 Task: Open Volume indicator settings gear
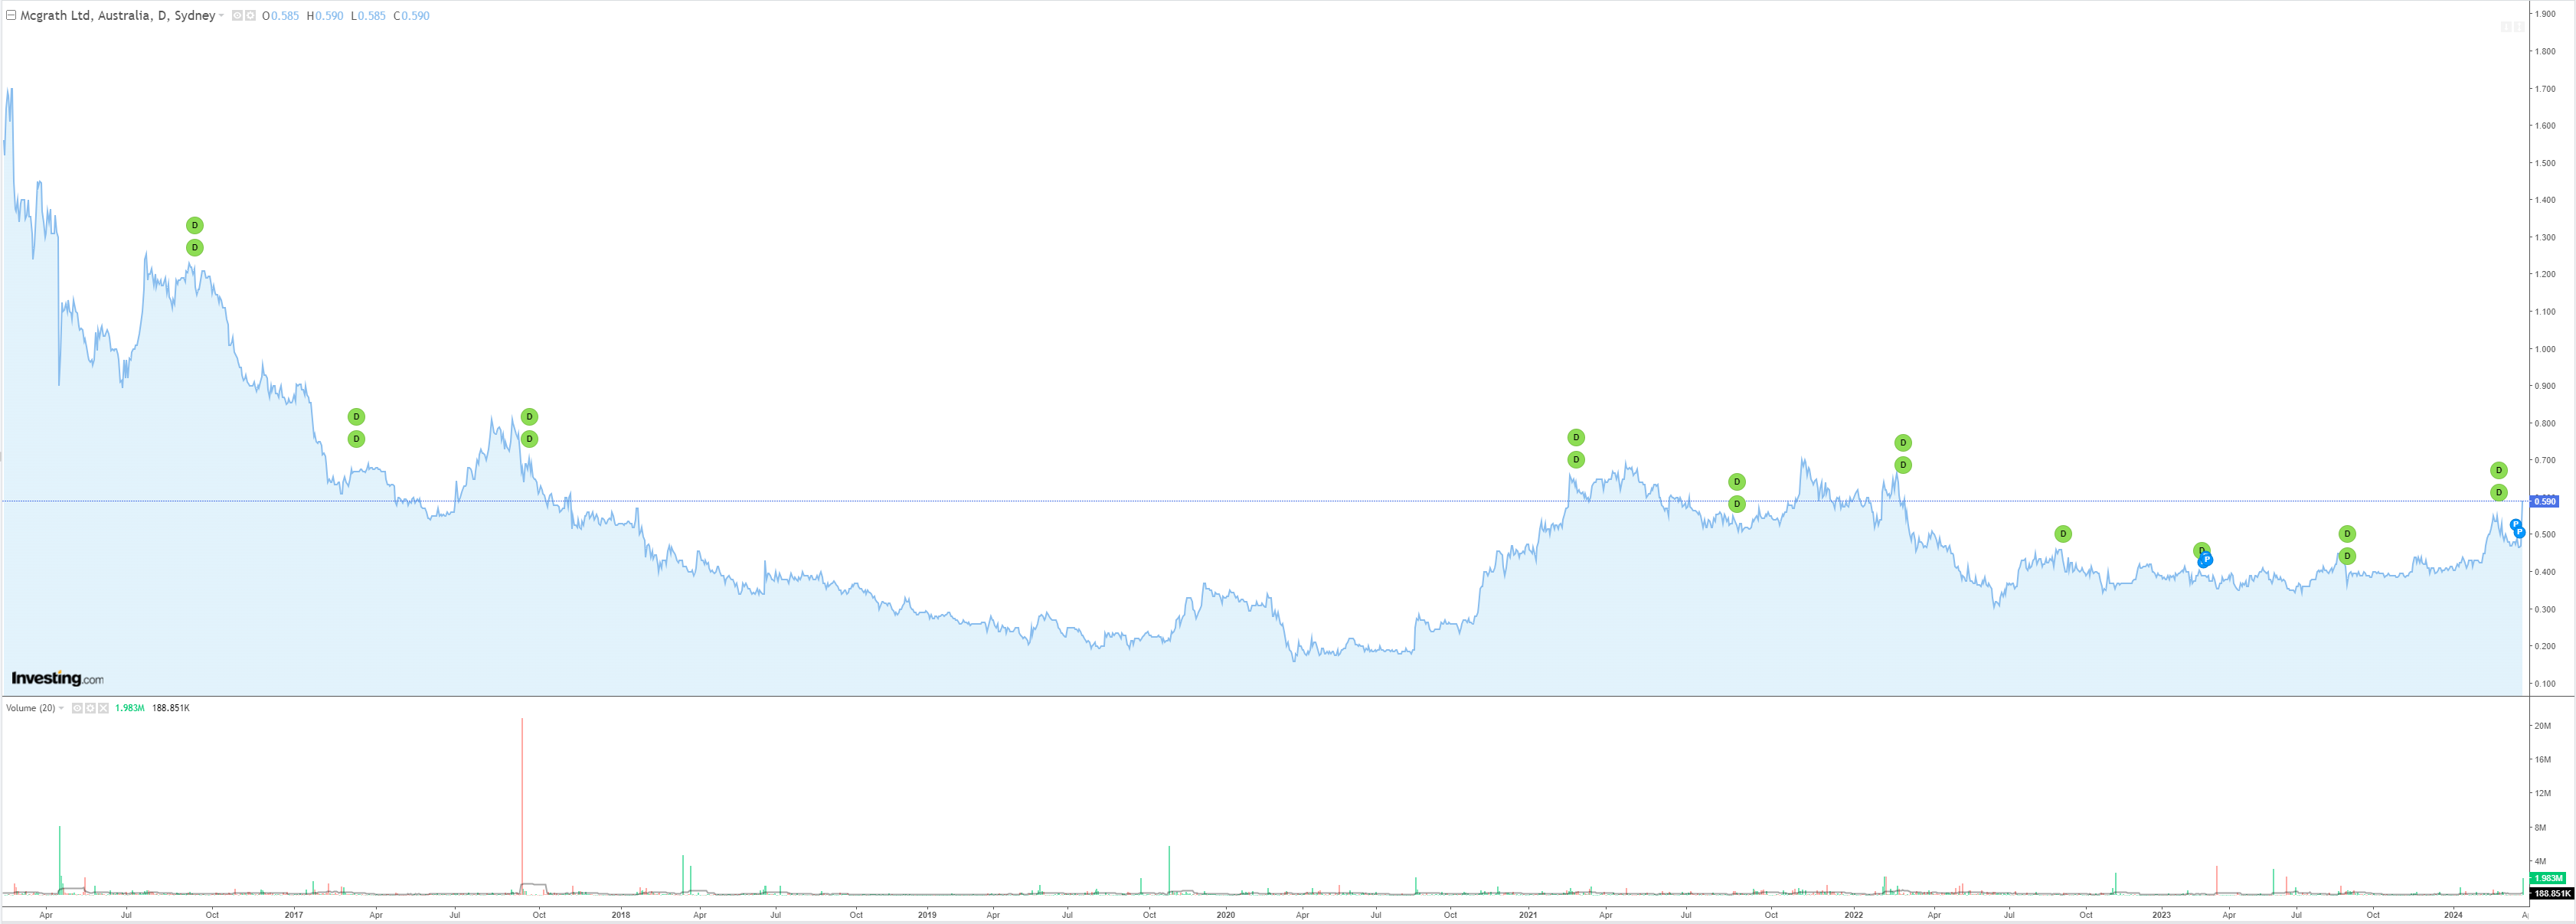(x=90, y=708)
